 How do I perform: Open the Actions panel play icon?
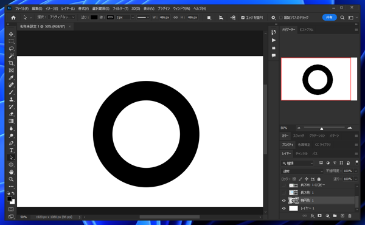[274, 40]
